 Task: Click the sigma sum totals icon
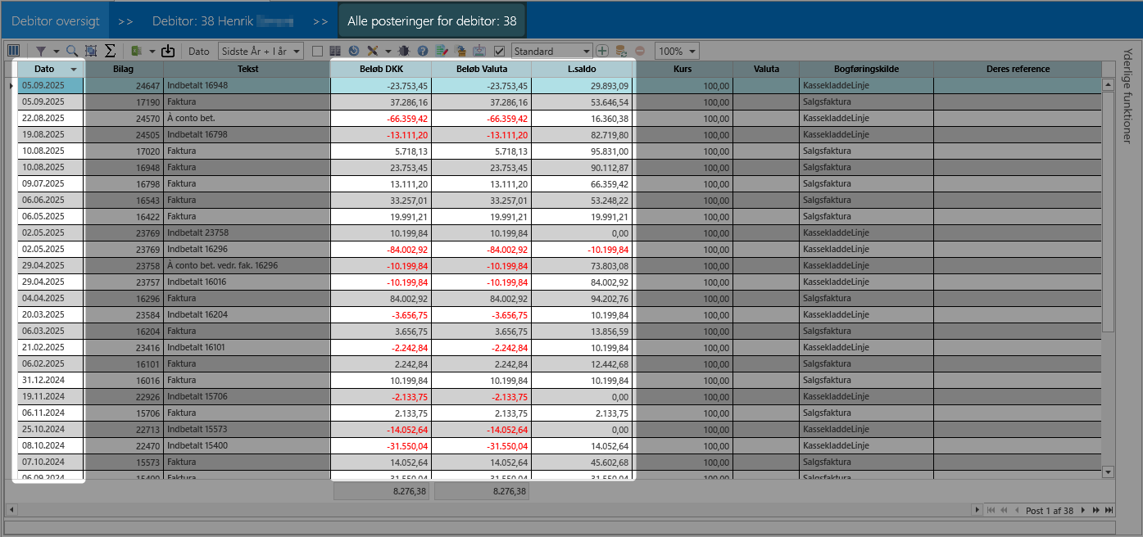pos(110,51)
